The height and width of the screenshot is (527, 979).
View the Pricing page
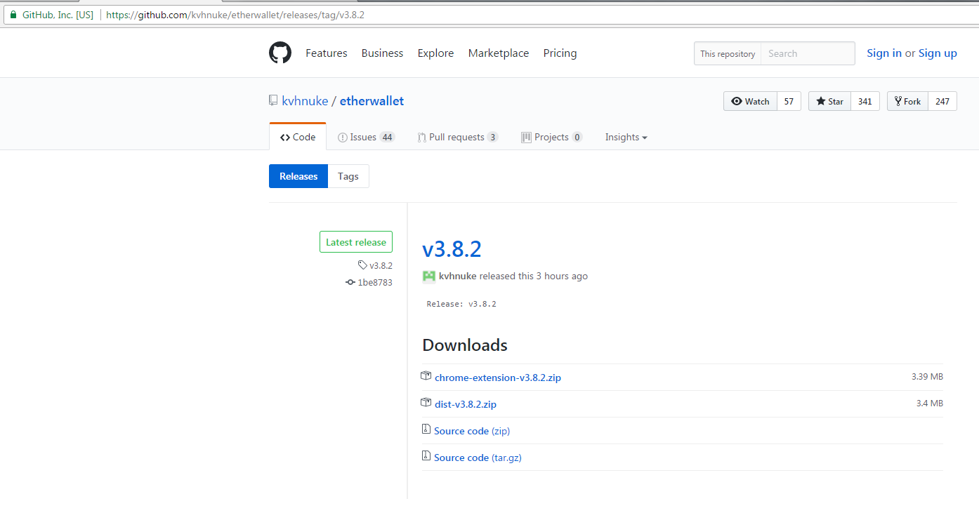coord(560,53)
